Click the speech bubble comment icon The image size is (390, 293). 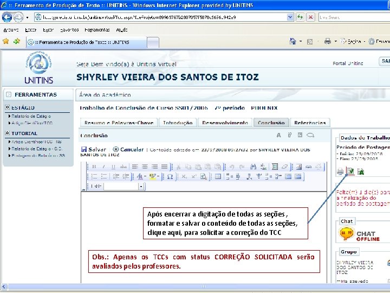[x=310, y=135]
